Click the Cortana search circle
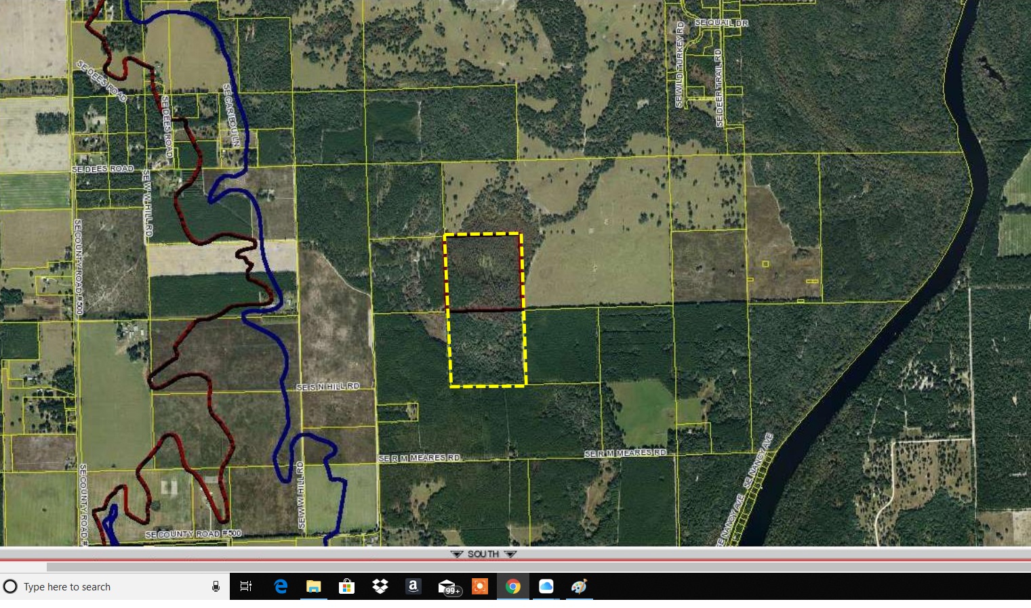 [x=11, y=586]
